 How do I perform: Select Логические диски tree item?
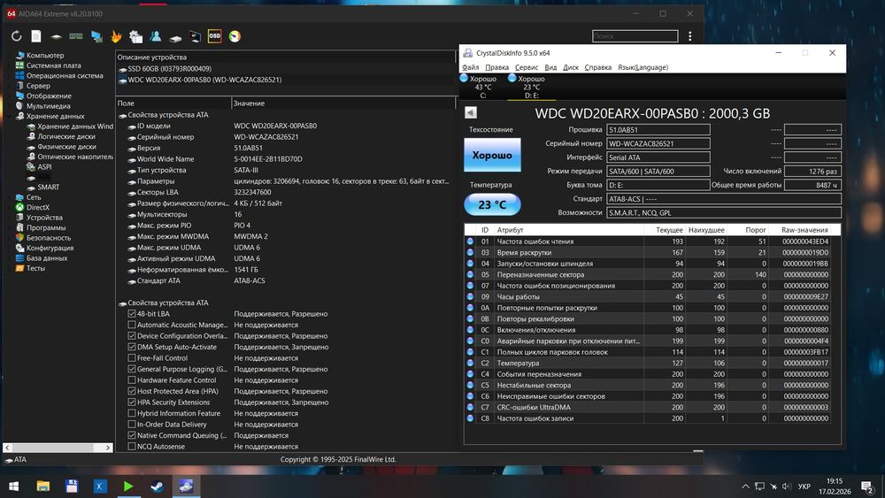[x=66, y=136]
